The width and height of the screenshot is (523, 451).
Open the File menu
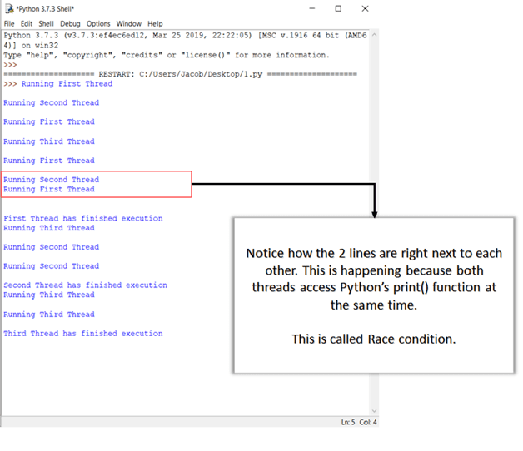9,24
